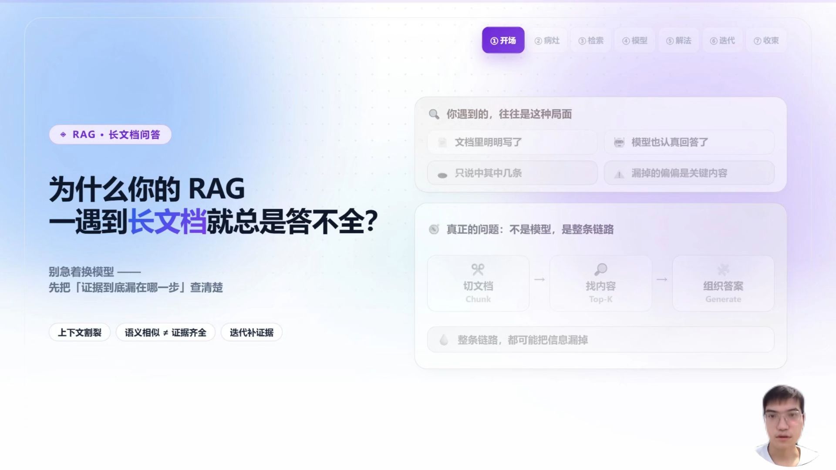The height and width of the screenshot is (470, 836).
Task: Click the robot icon in 模型也认真回答了
Action: pos(619,142)
